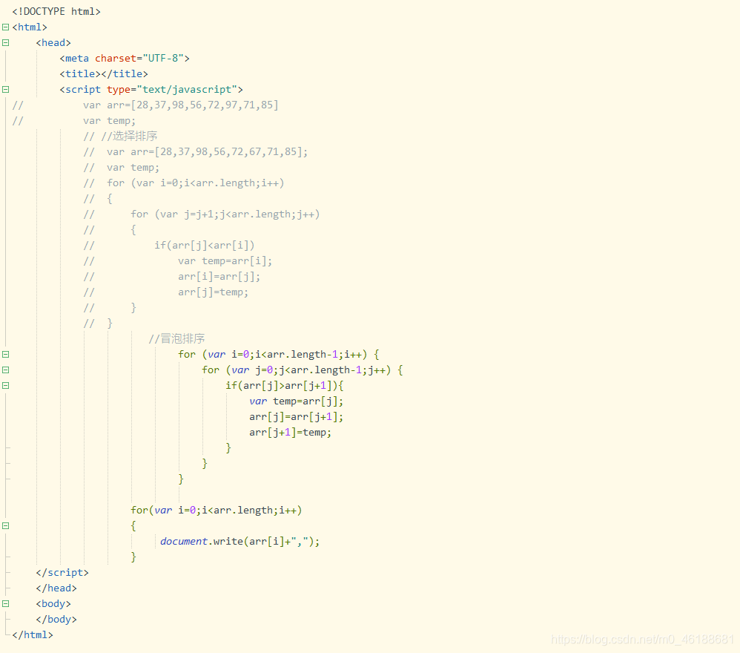
Task: Click the for var j=0 loop line
Action: coord(303,370)
